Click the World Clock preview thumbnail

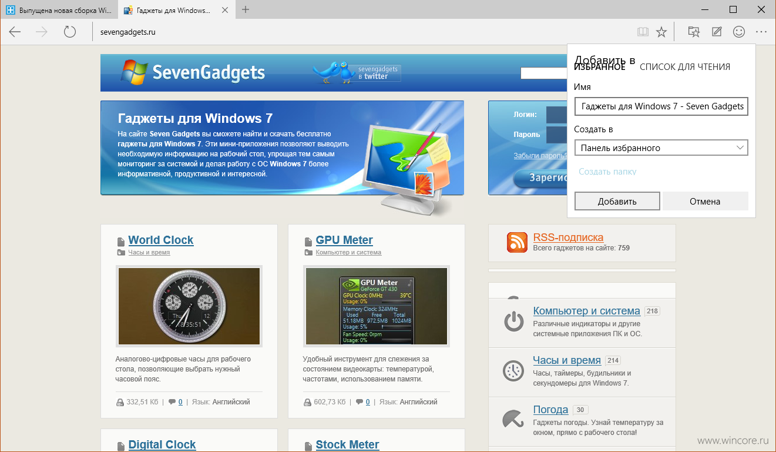click(x=189, y=306)
